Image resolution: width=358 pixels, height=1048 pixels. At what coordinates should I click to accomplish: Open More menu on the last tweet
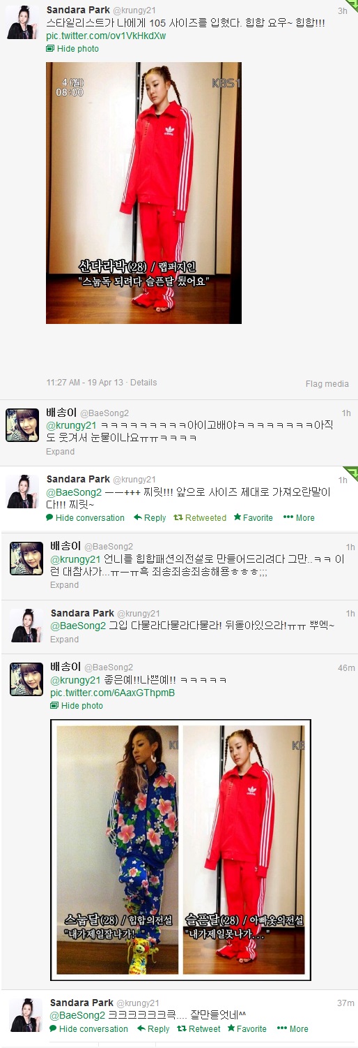pos(293,1028)
